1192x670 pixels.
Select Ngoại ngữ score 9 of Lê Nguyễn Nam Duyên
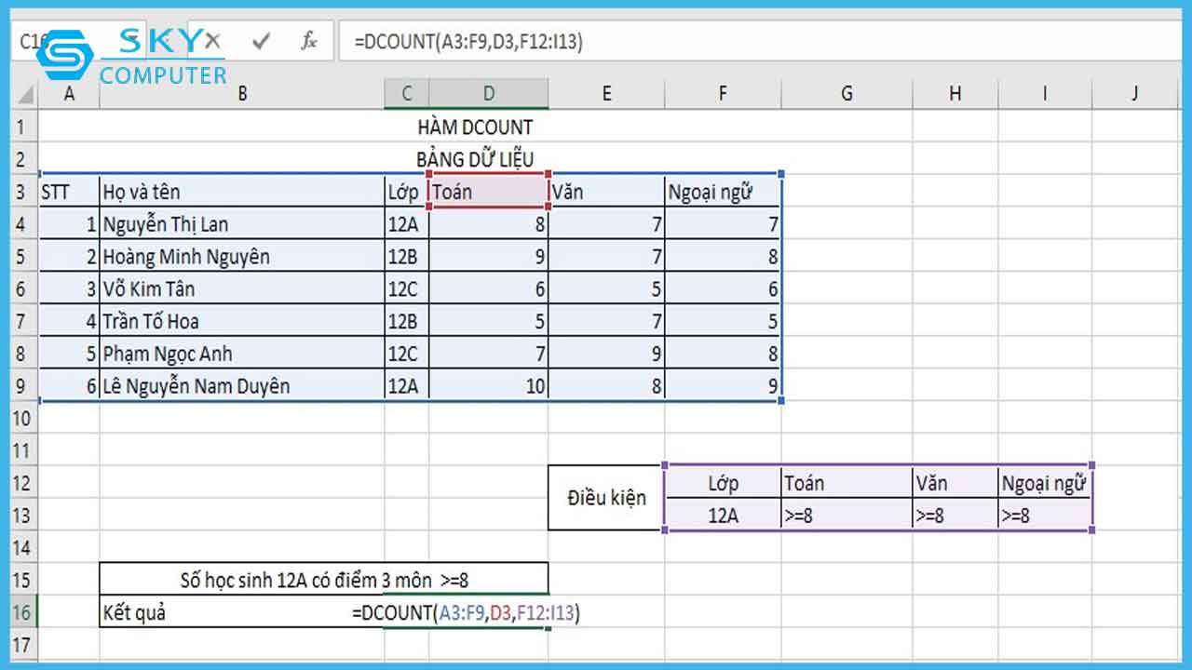pyautogui.click(x=723, y=386)
